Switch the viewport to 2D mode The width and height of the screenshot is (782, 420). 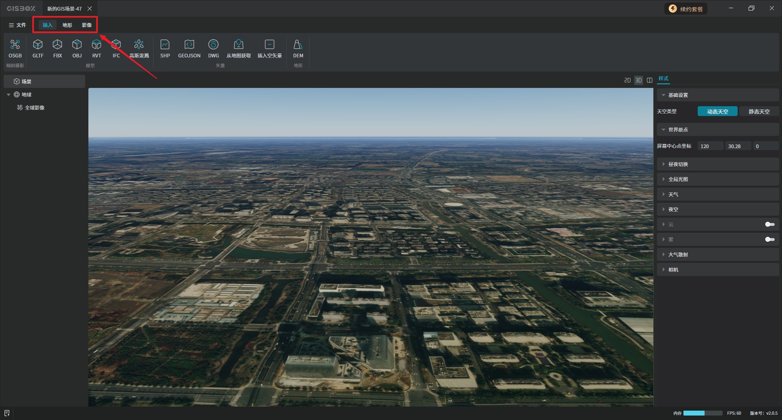coord(627,80)
